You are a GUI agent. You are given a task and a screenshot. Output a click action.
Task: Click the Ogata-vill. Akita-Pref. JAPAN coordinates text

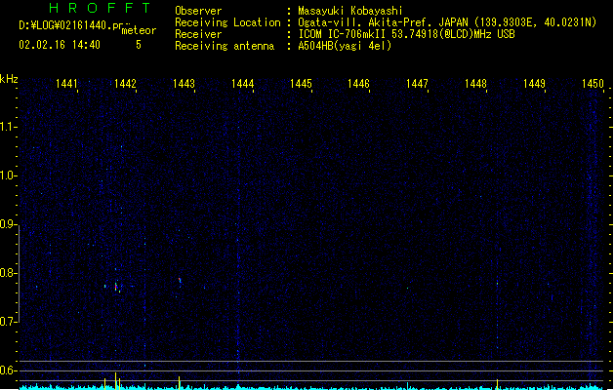[447, 22]
